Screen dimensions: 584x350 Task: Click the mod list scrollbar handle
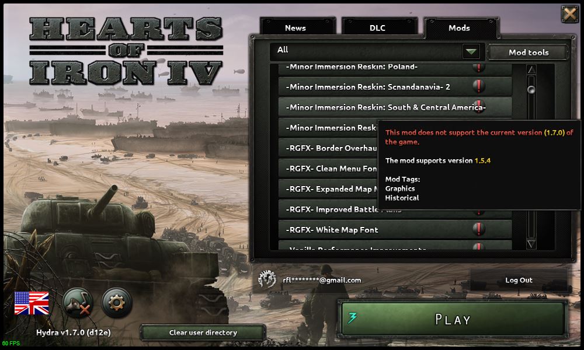[x=531, y=89]
